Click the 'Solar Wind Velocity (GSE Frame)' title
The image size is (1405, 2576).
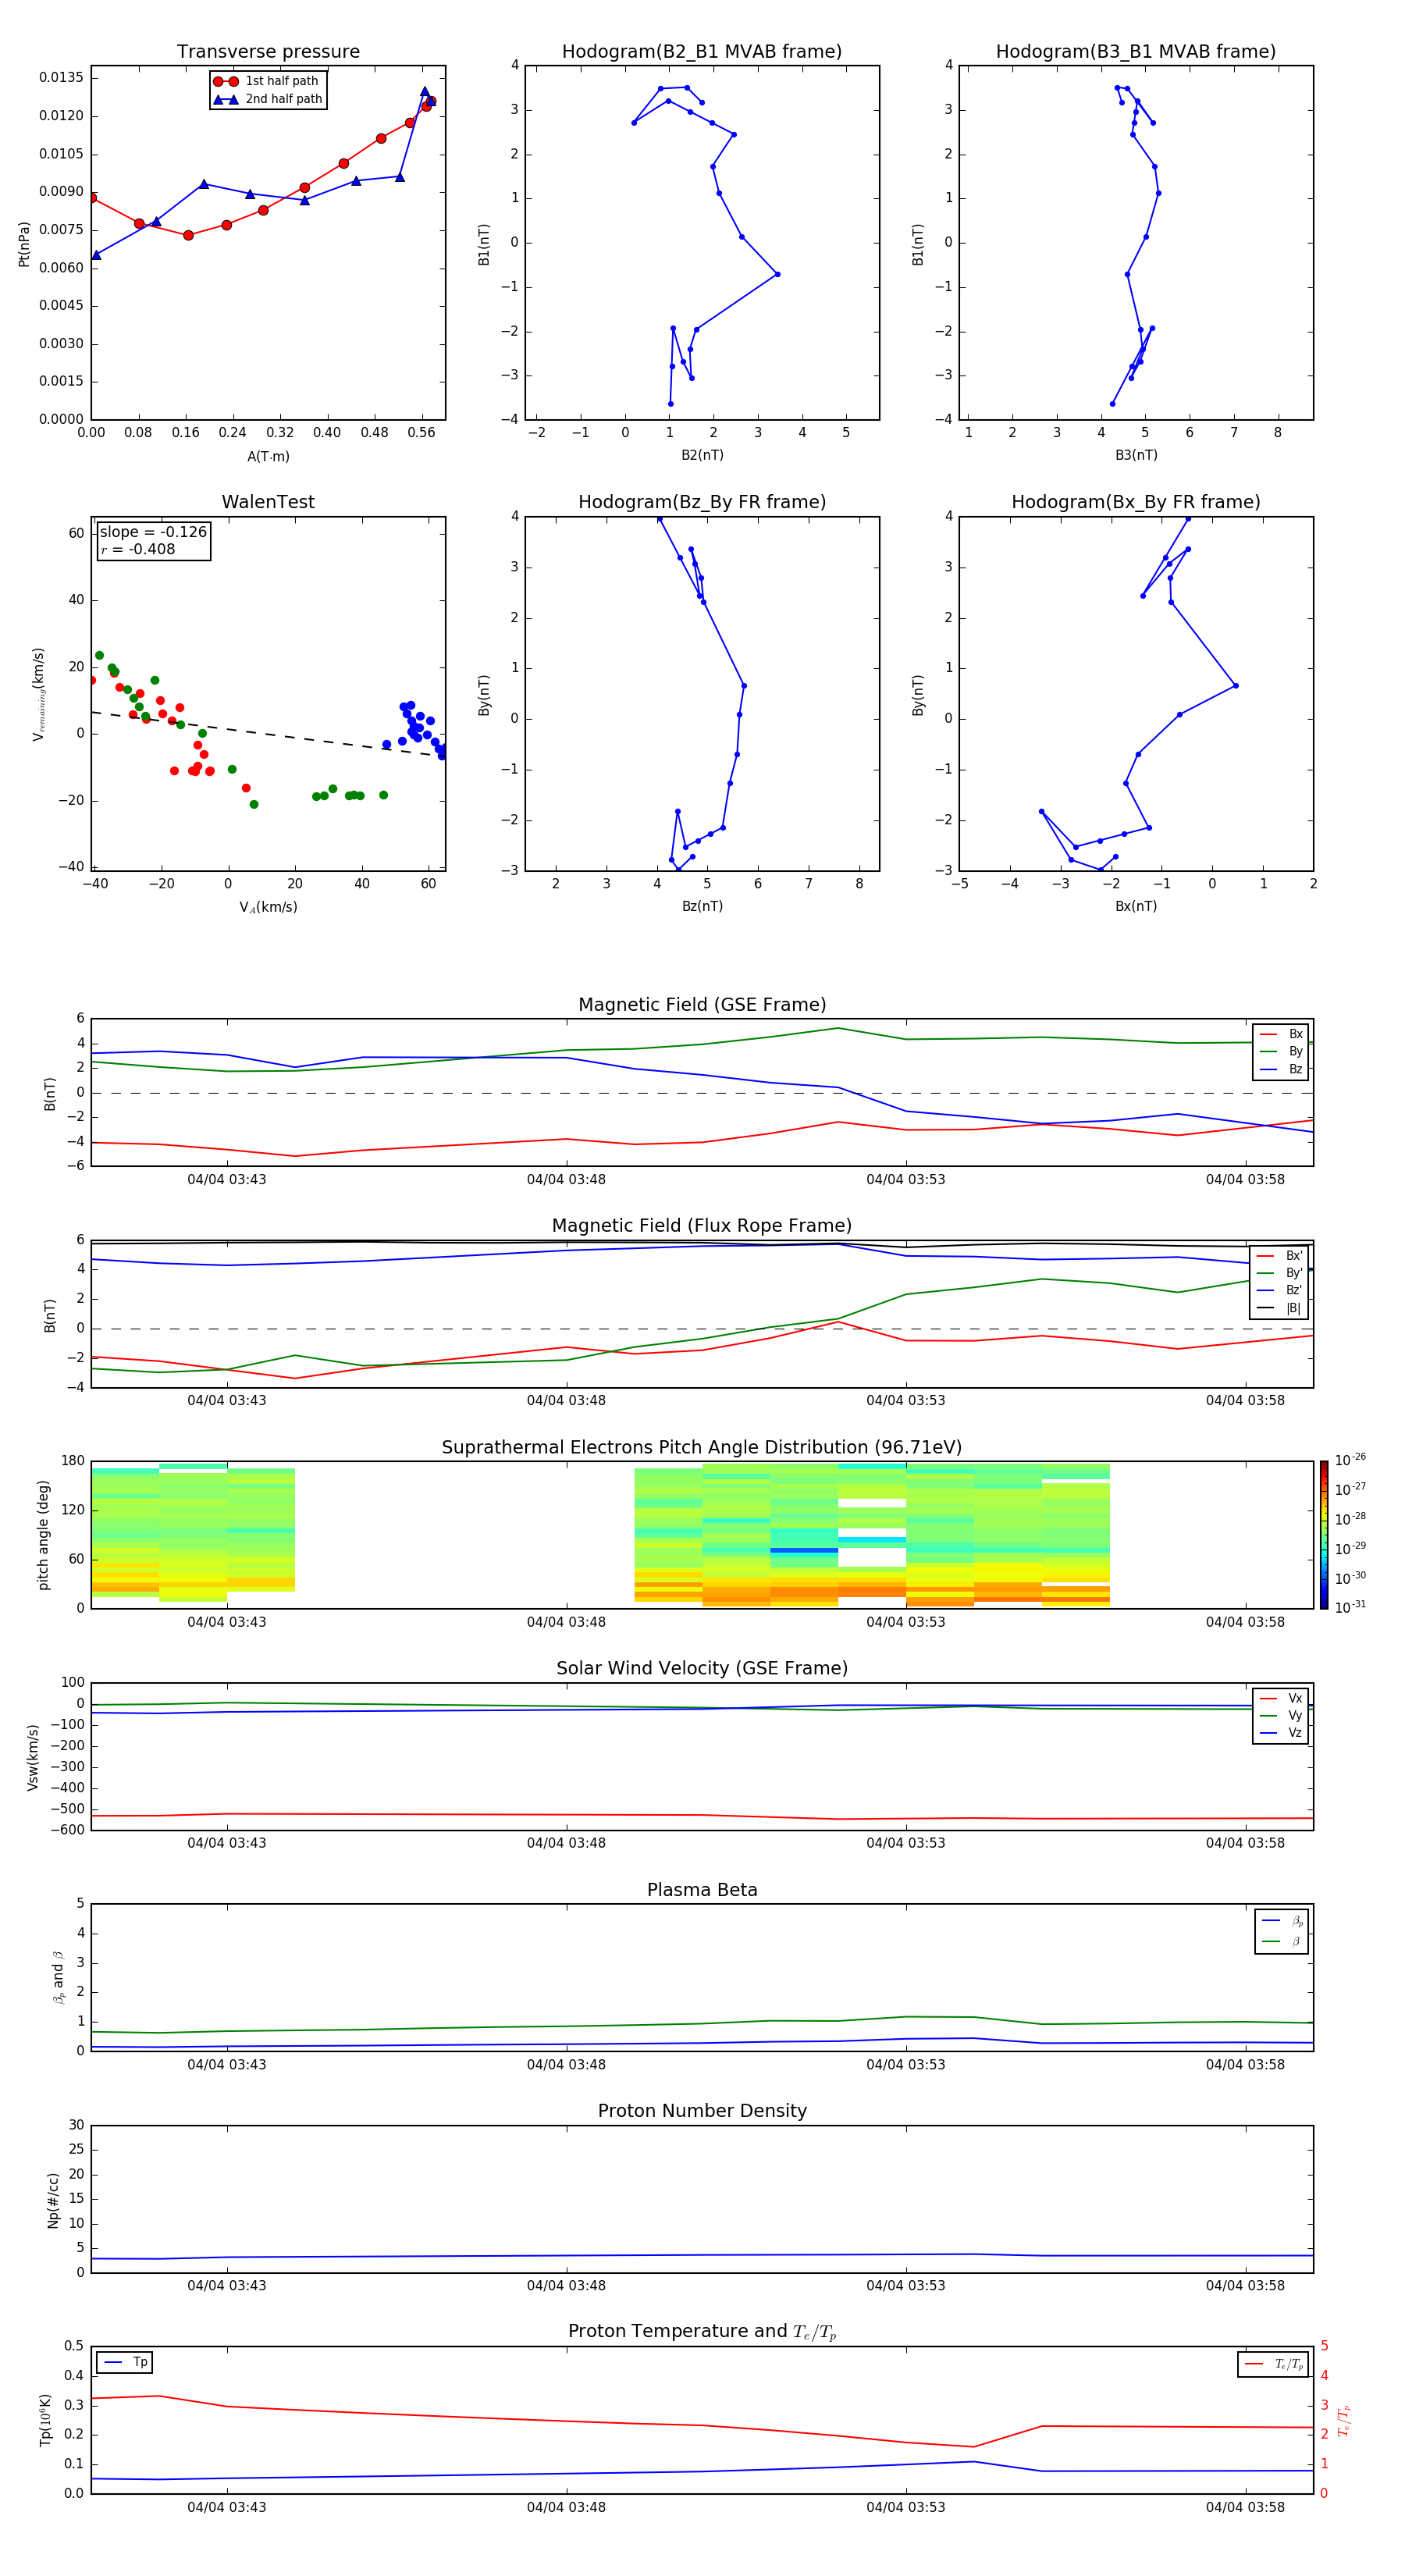702,1669
